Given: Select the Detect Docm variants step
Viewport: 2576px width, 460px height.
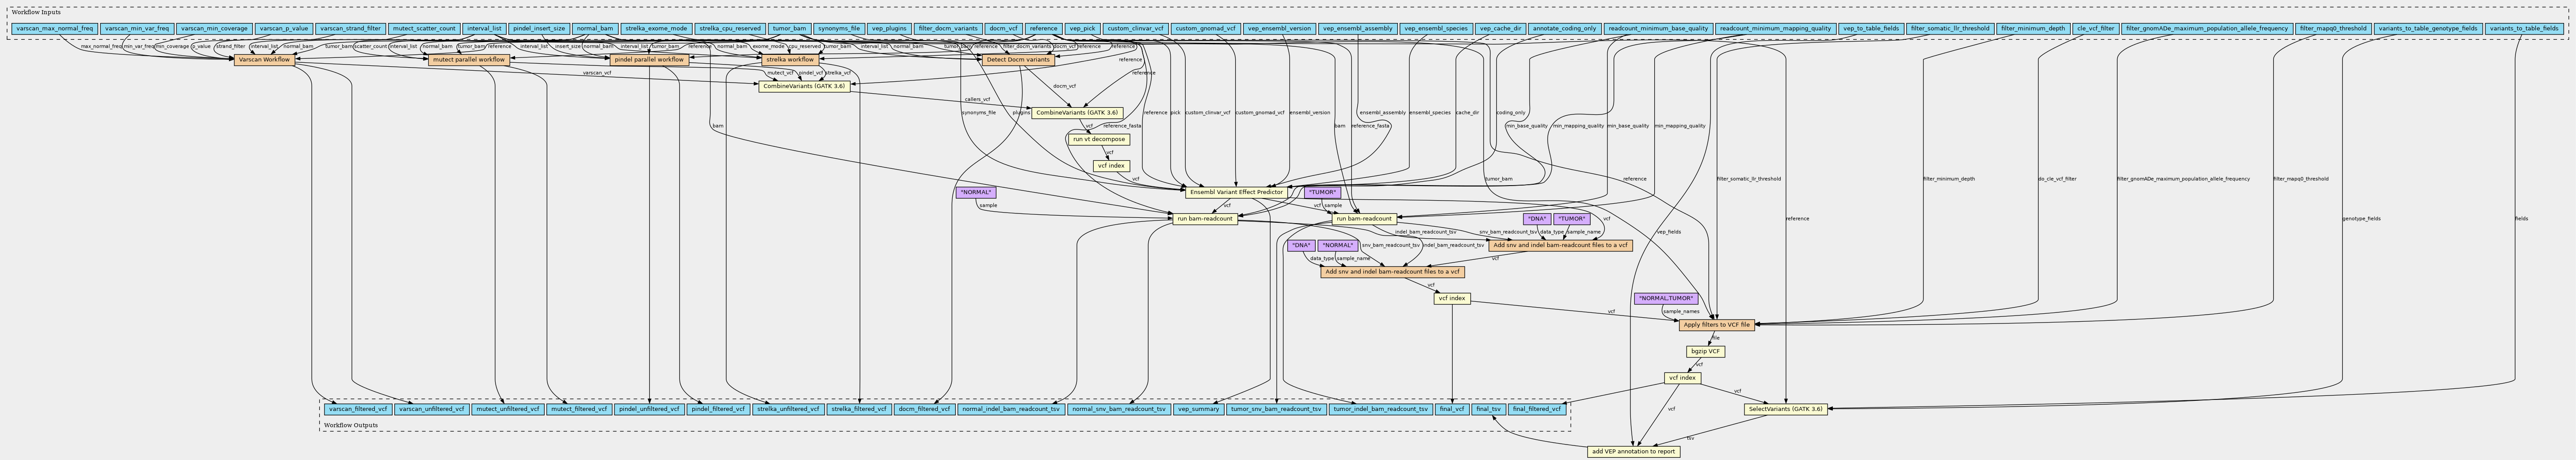Looking at the screenshot, I should coord(1017,60).
